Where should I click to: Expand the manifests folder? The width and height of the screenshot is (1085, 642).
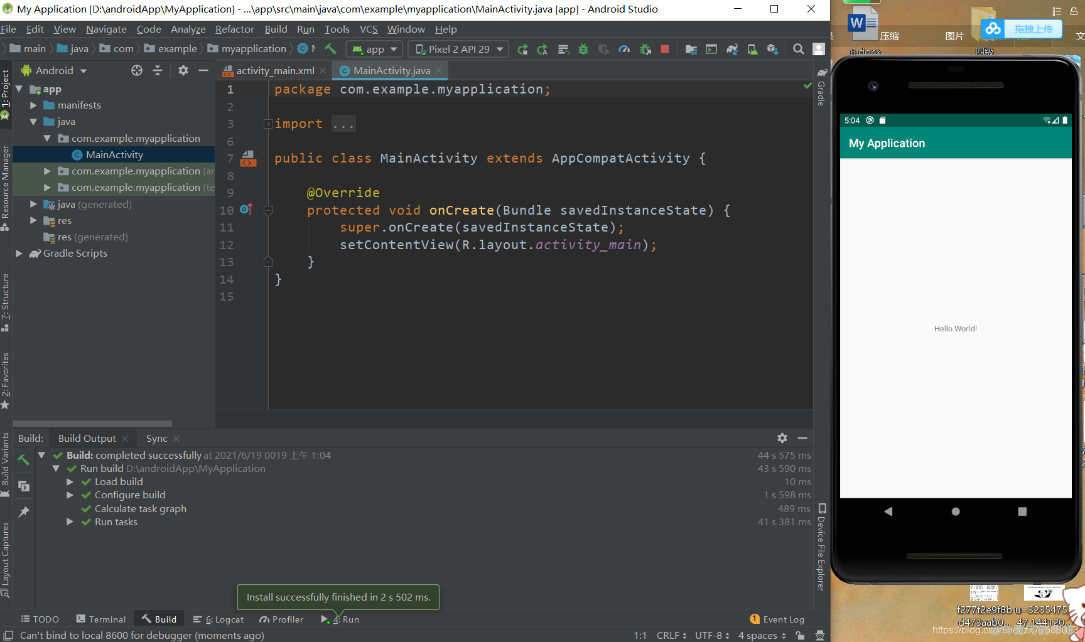(x=33, y=105)
